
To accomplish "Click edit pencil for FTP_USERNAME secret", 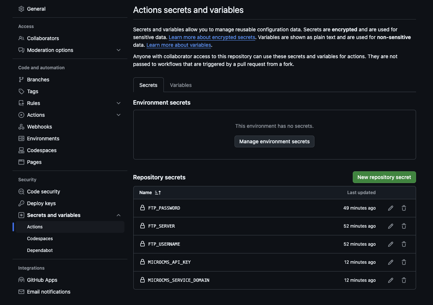I will click(x=391, y=244).
